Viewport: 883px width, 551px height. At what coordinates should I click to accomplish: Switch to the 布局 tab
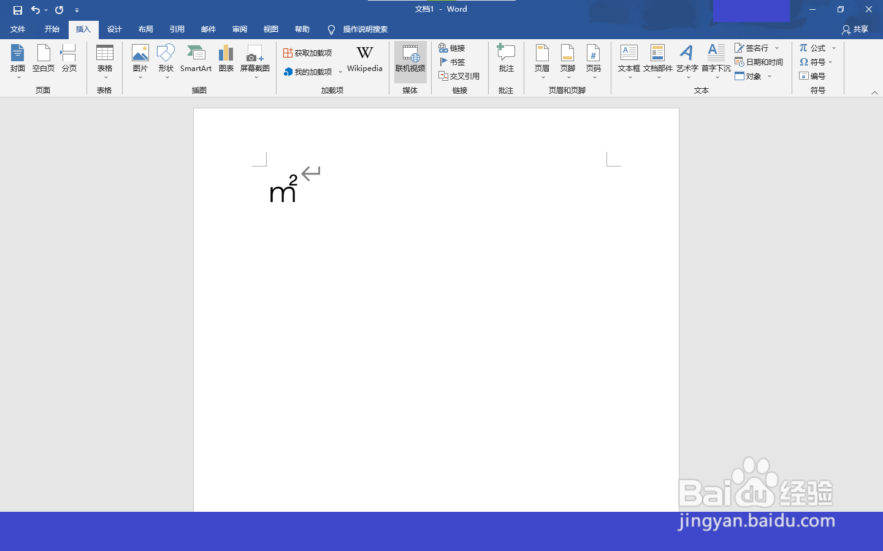coord(146,29)
